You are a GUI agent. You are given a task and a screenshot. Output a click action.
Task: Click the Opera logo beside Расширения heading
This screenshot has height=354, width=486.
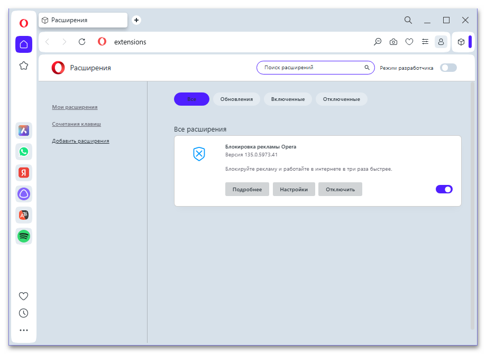58,68
